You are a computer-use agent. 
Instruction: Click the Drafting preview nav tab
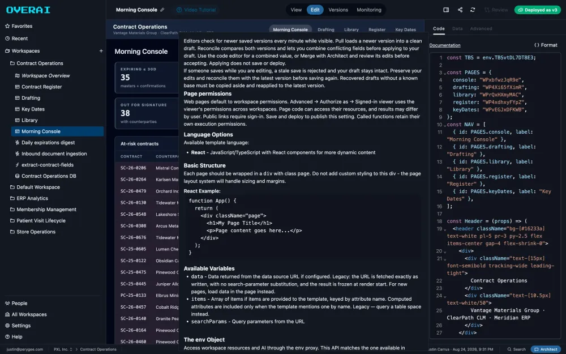pyautogui.click(x=325, y=29)
